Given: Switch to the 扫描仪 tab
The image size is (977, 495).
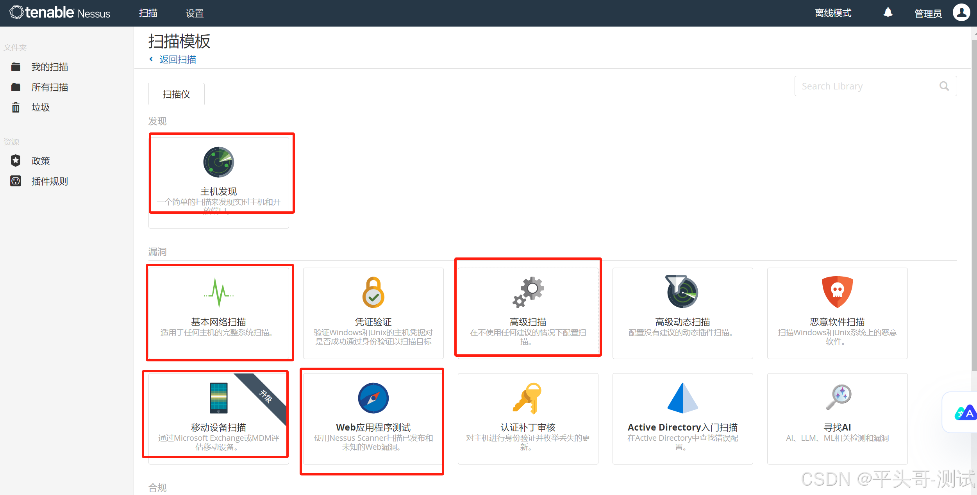Looking at the screenshot, I should click(176, 94).
